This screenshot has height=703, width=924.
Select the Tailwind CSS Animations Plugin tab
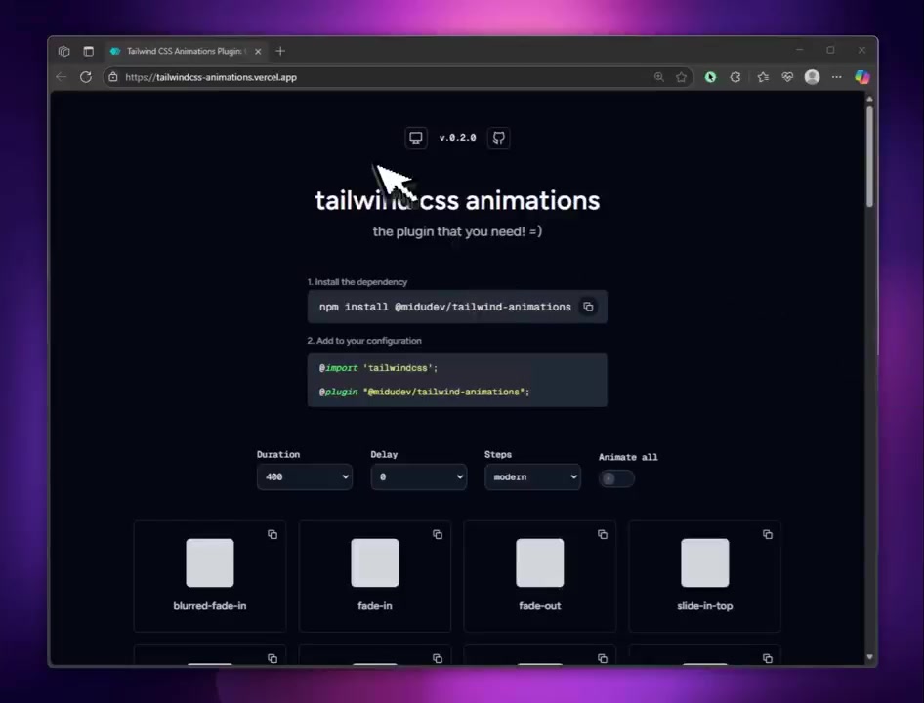tap(183, 51)
